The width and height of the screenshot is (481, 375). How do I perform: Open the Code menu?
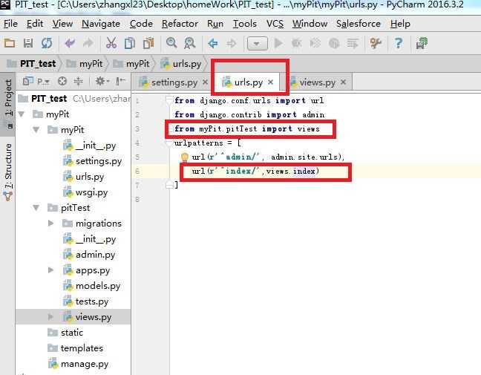tap(141, 24)
